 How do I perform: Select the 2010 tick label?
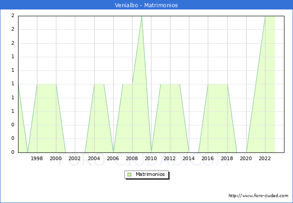click(x=151, y=158)
